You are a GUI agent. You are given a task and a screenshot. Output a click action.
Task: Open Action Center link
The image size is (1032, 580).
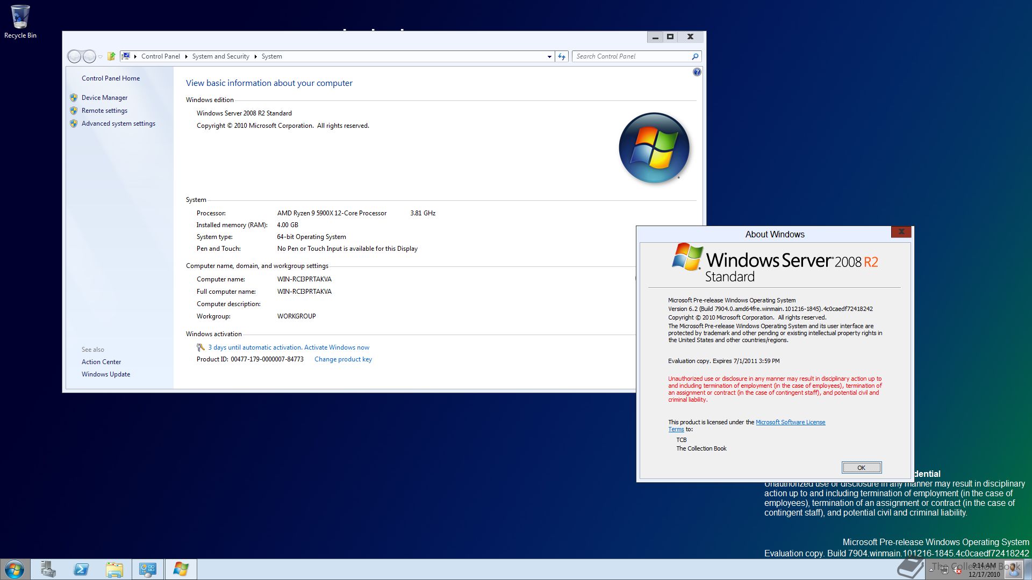click(101, 362)
